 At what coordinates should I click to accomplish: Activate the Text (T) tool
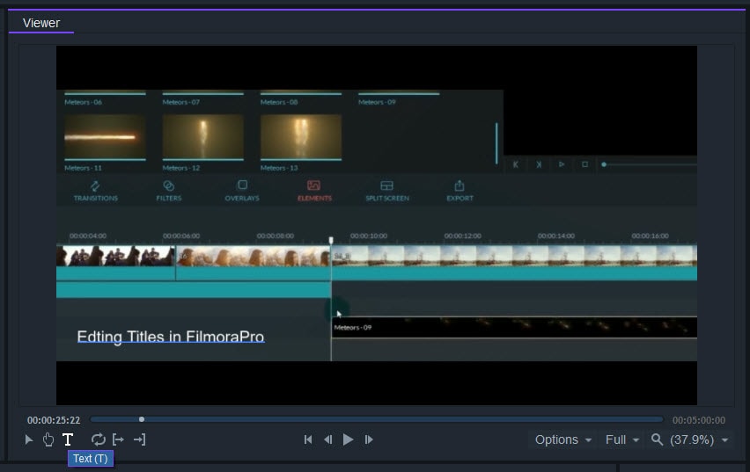tap(68, 439)
